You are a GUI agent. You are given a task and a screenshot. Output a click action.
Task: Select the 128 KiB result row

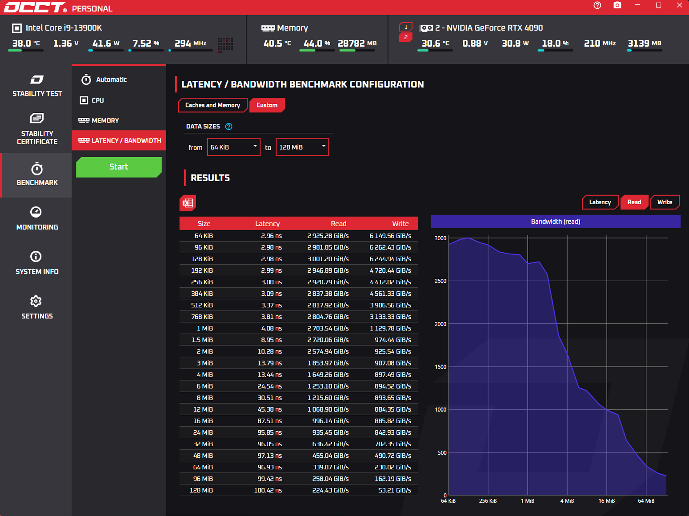pos(298,259)
